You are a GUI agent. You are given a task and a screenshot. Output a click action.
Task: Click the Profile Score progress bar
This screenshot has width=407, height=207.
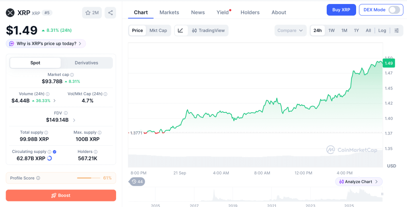point(89,178)
